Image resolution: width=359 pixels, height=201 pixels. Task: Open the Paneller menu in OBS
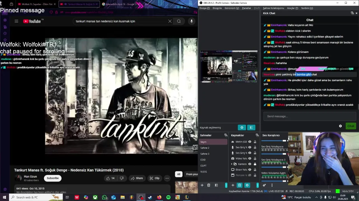tap(247, 8)
